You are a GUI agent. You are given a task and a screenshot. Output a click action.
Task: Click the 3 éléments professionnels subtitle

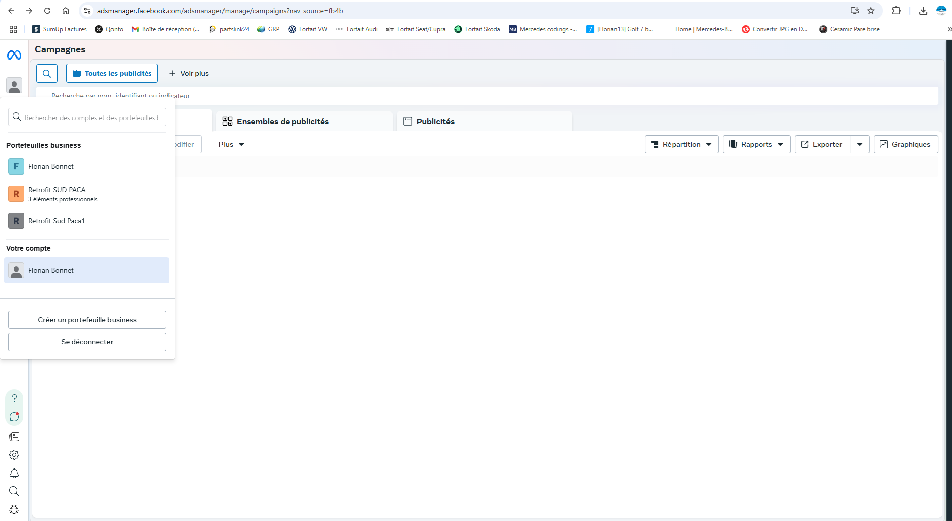click(x=63, y=199)
